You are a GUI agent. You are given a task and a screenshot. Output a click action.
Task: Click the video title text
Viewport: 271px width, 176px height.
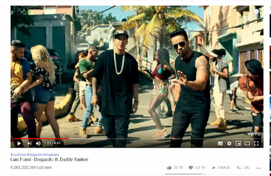pyautogui.click(x=49, y=159)
